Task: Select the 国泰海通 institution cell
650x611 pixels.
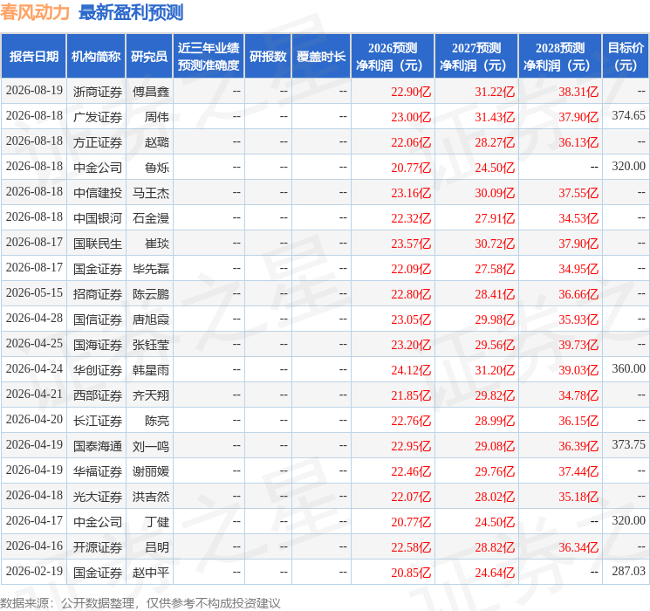Action: tap(98, 446)
